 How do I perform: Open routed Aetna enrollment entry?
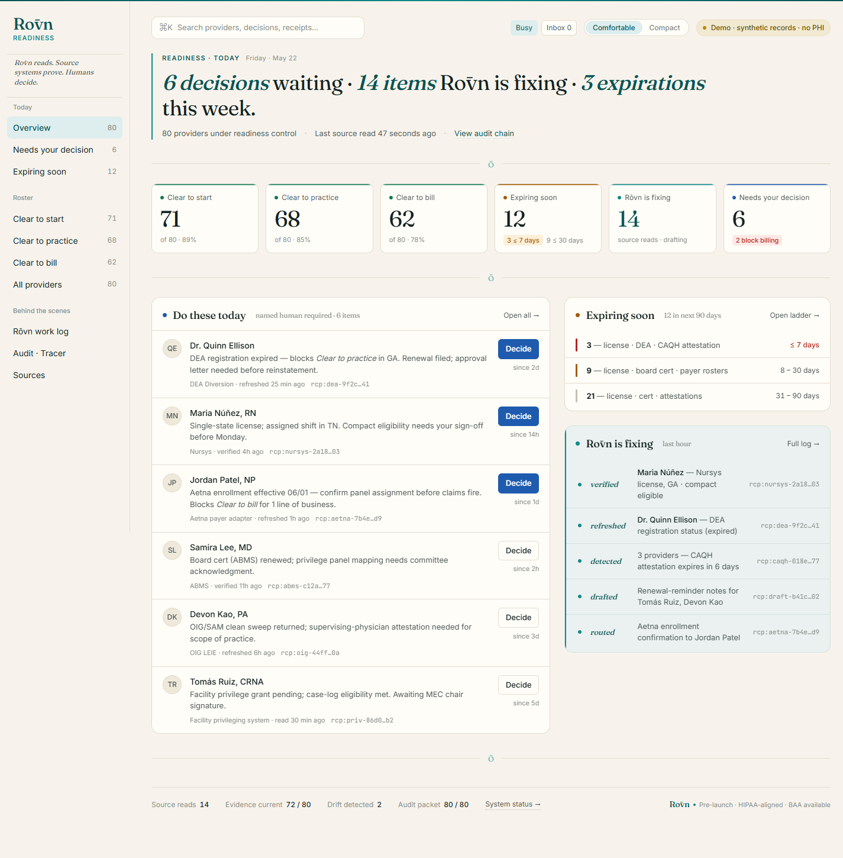698,632
